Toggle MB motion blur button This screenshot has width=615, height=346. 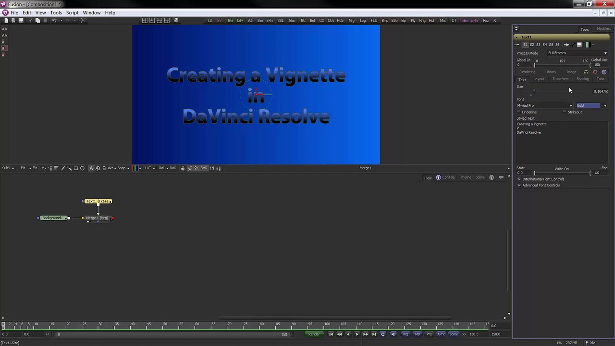(417, 334)
